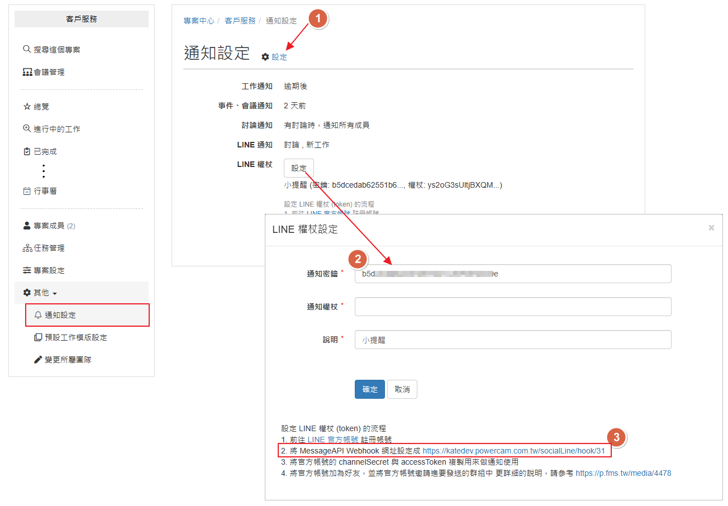
Task: Go to 總覽 in sidebar
Action: point(41,106)
